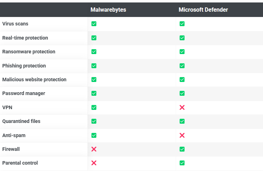Click Microsoft Defender Firewall green checkmark
The width and height of the screenshot is (263, 171).
click(x=182, y=149)
